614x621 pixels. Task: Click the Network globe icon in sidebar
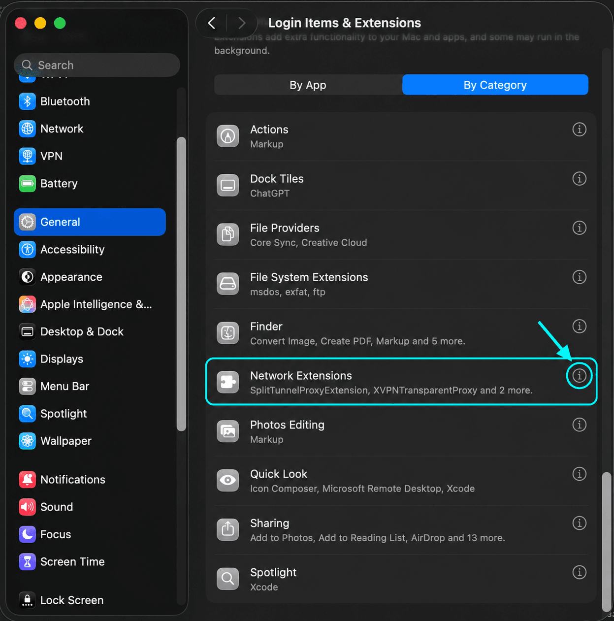click(28, 129)
